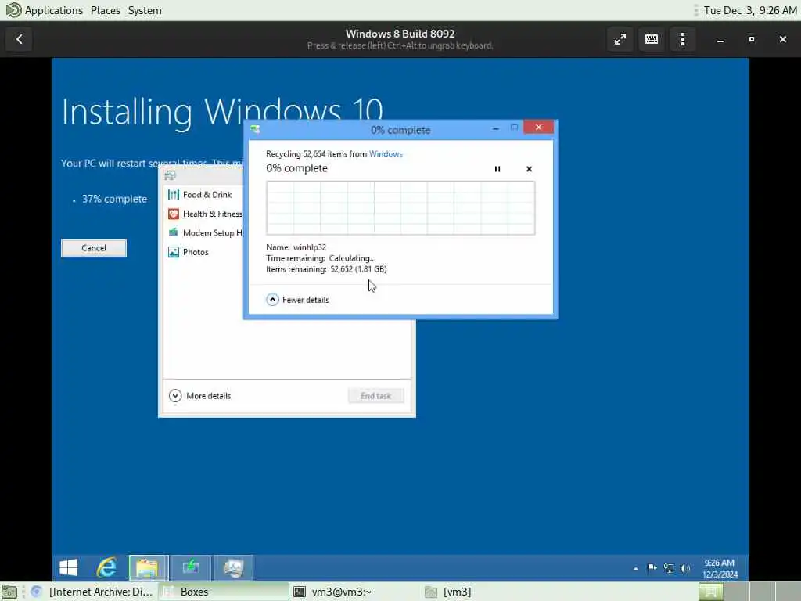The image size is (801, 601).
Task: Open the Places menu
Action: pyautogui.click(x=106, y=10)
